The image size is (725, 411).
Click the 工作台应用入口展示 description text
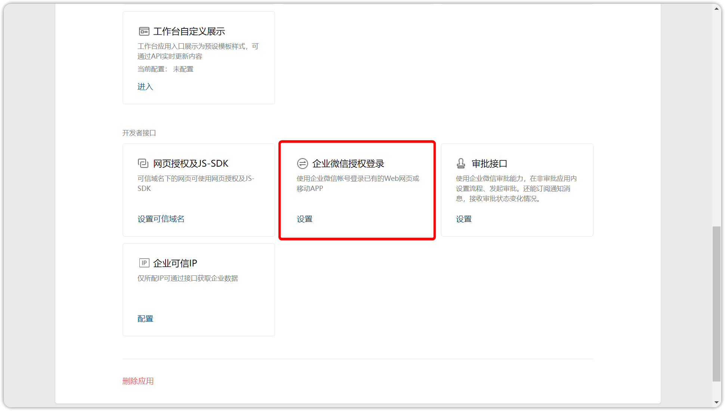point(198,51)
